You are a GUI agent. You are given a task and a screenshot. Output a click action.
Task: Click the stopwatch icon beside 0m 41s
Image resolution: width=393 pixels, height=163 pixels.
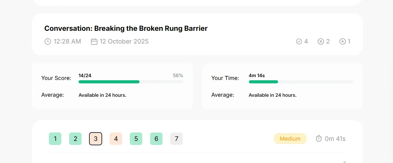point(319,138)
